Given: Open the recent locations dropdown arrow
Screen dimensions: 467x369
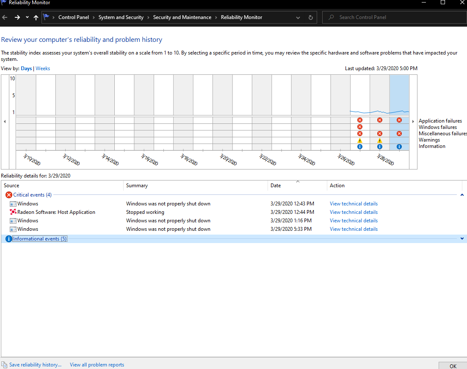Looking at the screenshot, I should (27, 17).
